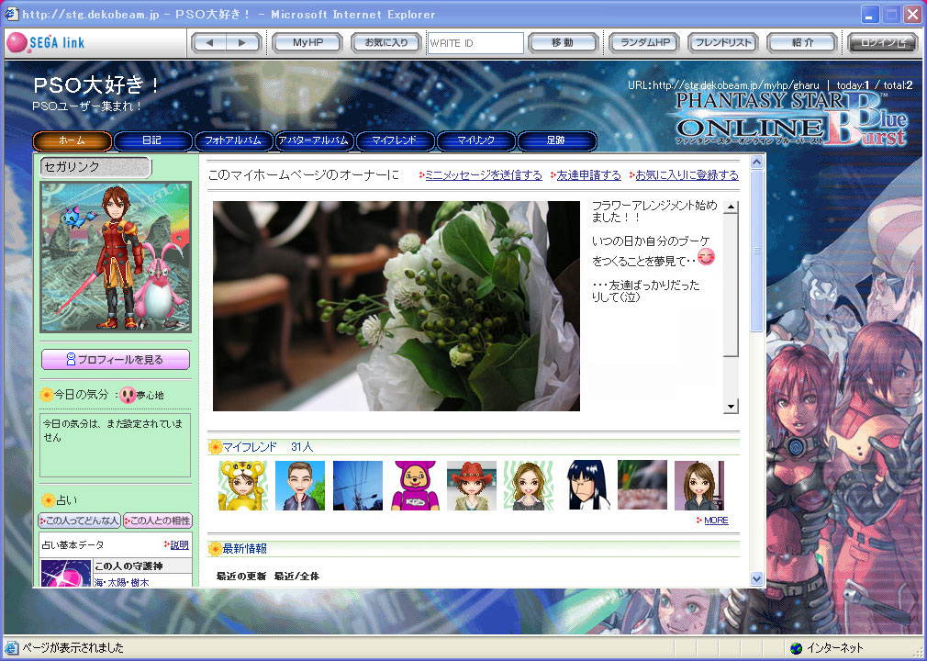
Task: Click the 友達申請する link
Action: click(588, 174)
